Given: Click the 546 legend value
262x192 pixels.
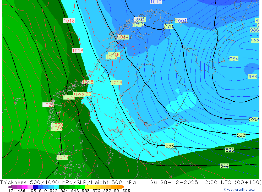Looking at the screenshot, I should tap(75, 191).
